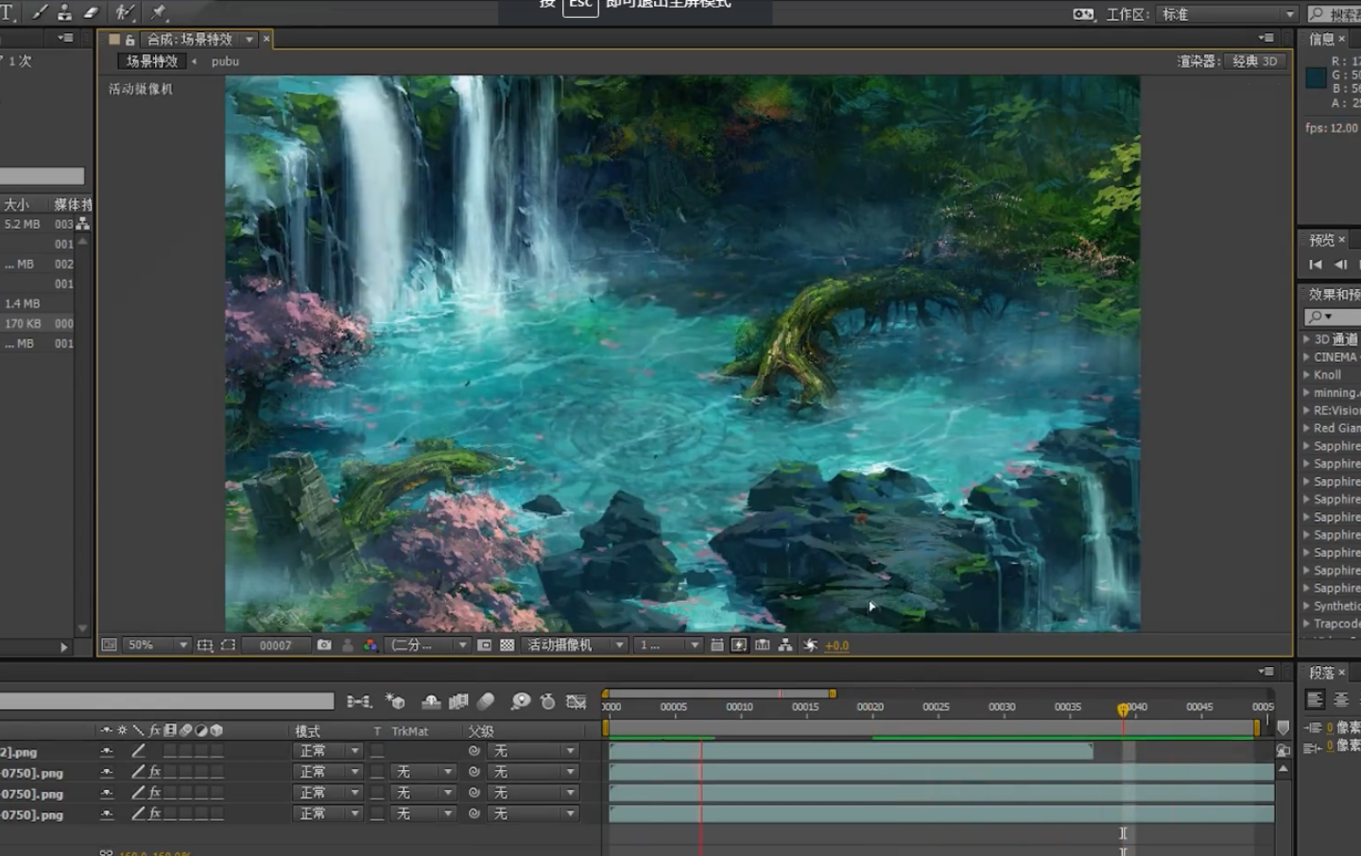Open the 50% magnification dropdown

pyautogui.click(x=158, y=645)
